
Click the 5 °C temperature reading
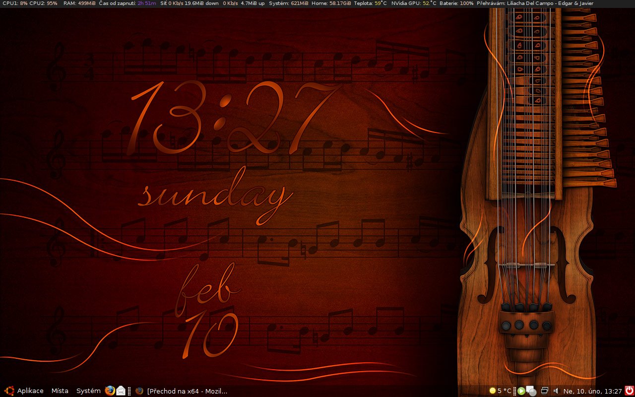504,391
